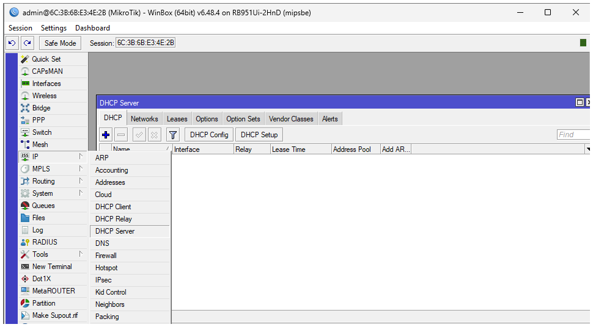This screenshot has width=593, height=327.
Task: Open the Bridge menu entry
Action: pos(53,107)
